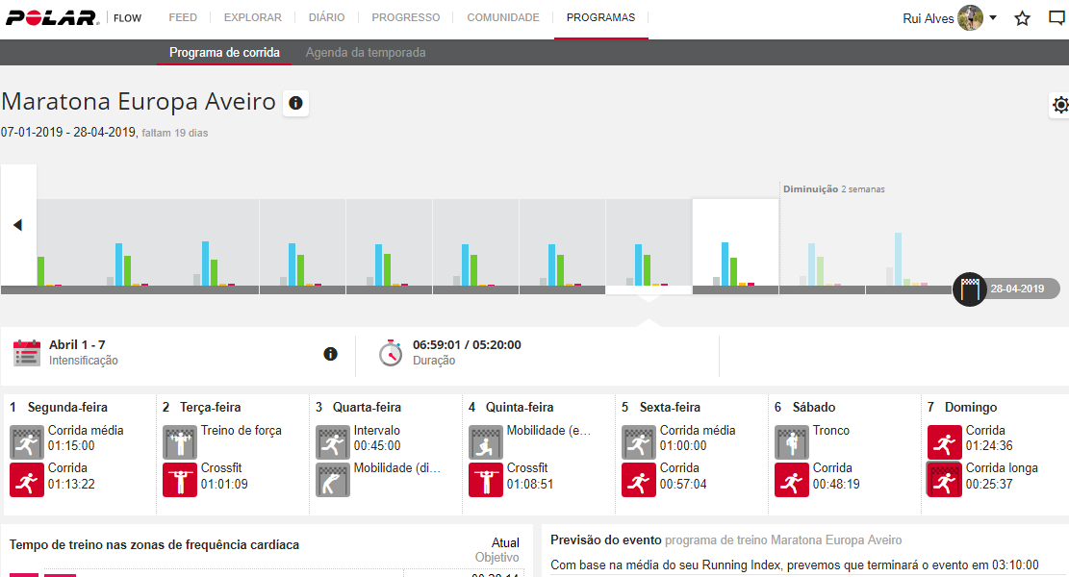Open Tuesday's Treino de força target icon
The width and height of the screenshot is (1069, 577).
coord(180,442)
